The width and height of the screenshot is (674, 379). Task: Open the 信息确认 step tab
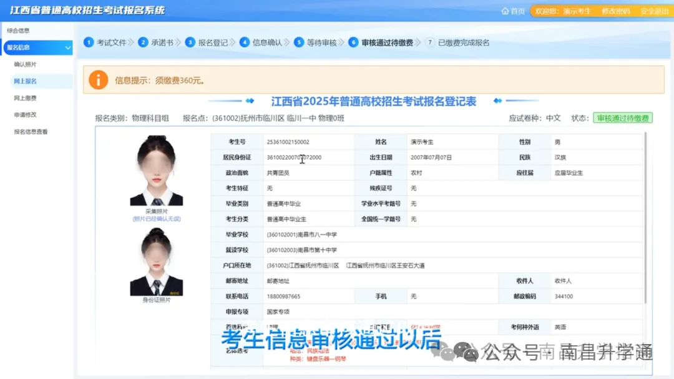[x=267, y=42]
